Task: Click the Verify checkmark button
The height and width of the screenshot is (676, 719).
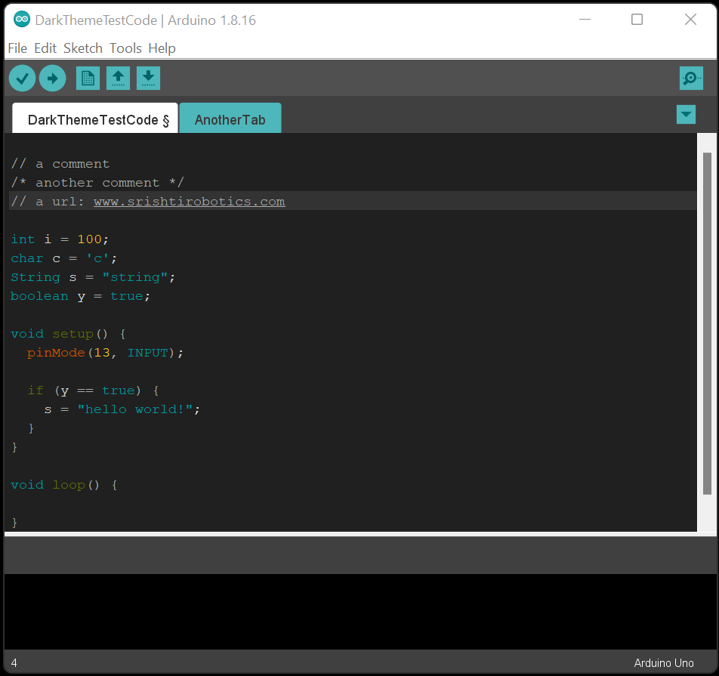Action: coord(22,79)
